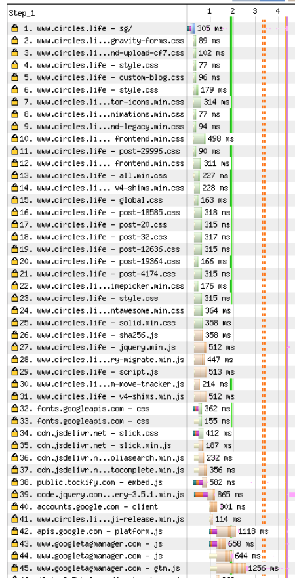
Task: Click lock icon beside all.min.css
Action: 14,175
